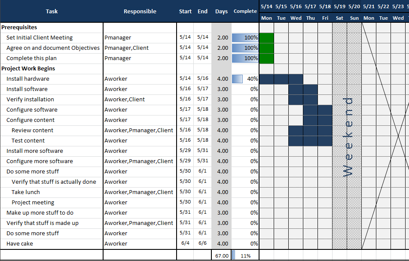Image resolution: width=409 pixels, height=261 pixels.
Task: Click the 6/4 start date for Have cake
Action: click(x=185, y=243)
